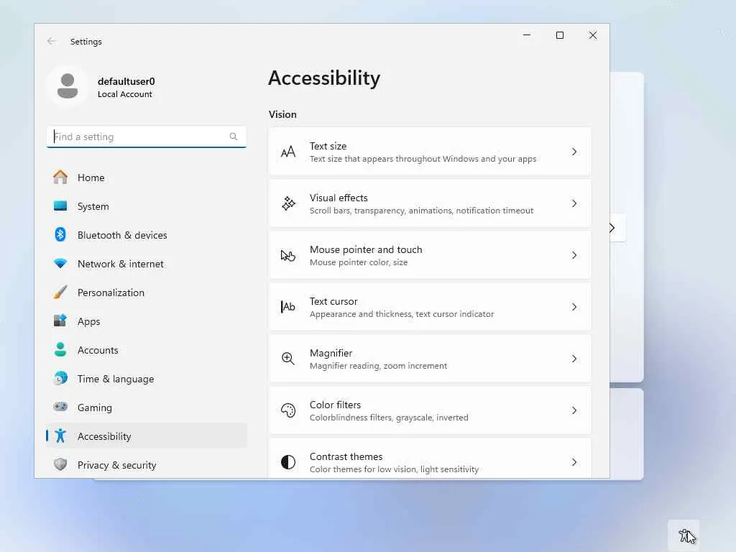Click chevron in window behind Settings
Image resolution: width=736 pixels, height=552 pixels.
pyautogui.click(x=612, y=228)
